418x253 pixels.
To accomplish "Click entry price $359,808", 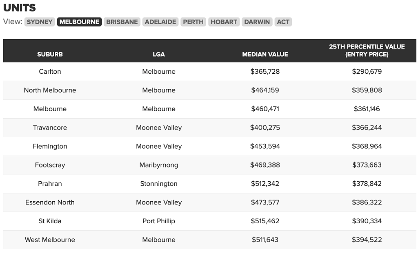I will (x=367, y=90).
